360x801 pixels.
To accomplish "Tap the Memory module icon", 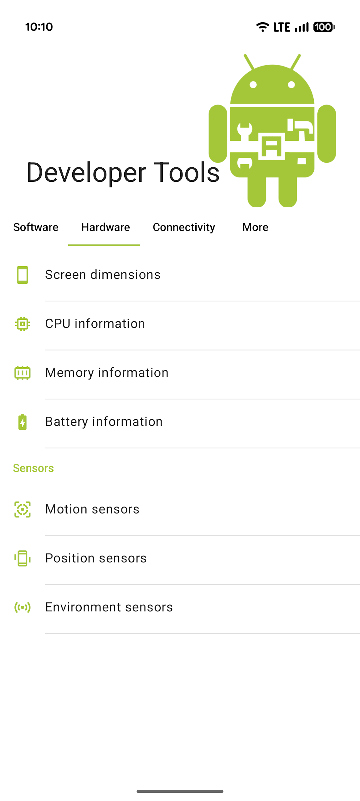I will click(x=22, y=373).
